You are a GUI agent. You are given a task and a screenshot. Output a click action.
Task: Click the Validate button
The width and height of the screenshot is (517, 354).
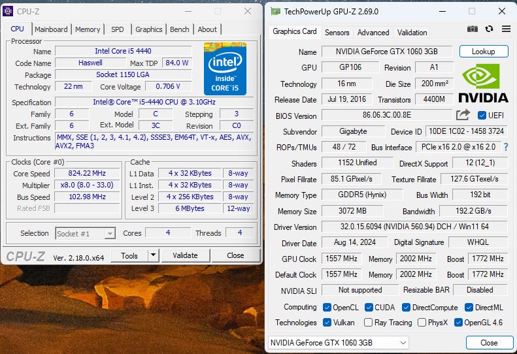(186, 255)
